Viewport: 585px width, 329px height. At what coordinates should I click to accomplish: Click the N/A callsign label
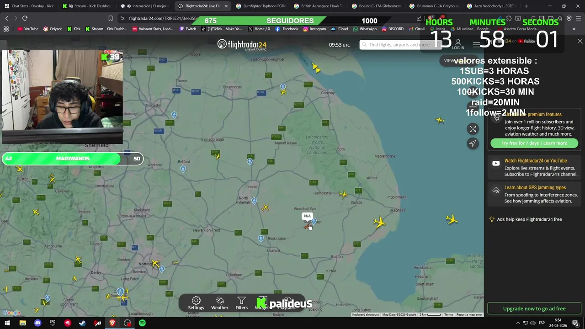[x=307, y=216]
